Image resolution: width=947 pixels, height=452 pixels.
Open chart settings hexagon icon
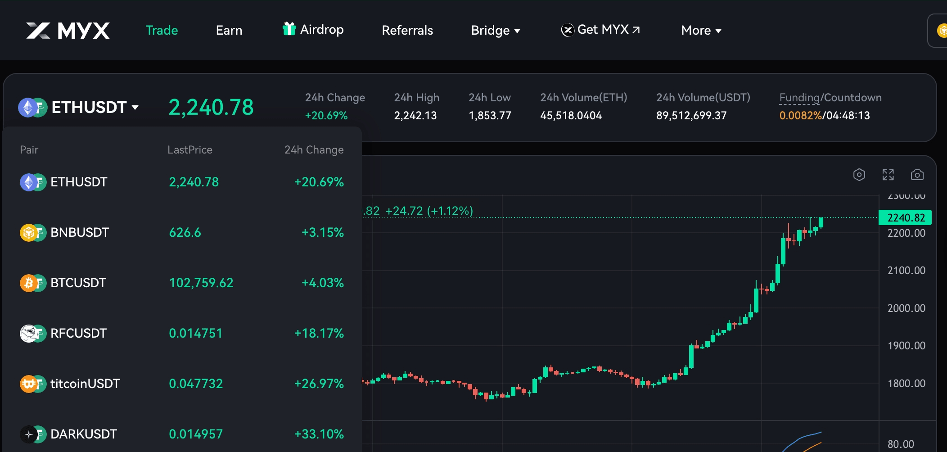point(859,175)
